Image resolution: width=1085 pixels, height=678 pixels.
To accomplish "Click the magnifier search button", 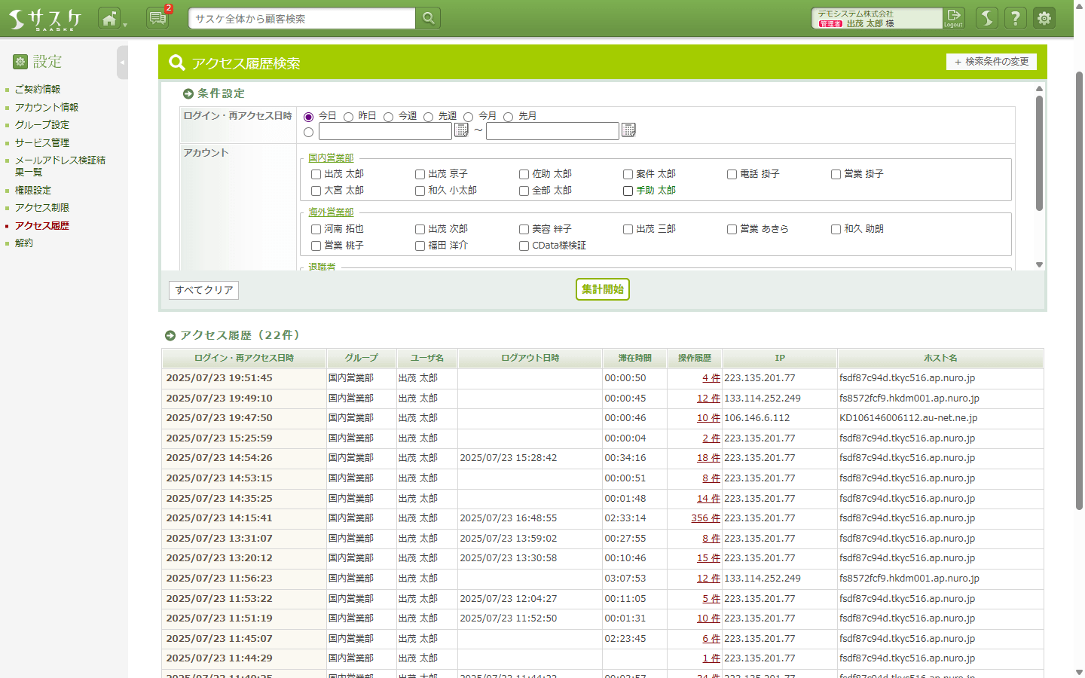I will (428, 18).
